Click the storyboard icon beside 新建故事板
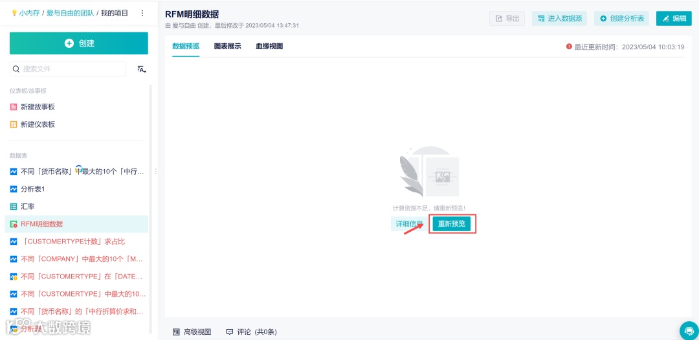Screen dimensions: 699x340 [14, 107]
